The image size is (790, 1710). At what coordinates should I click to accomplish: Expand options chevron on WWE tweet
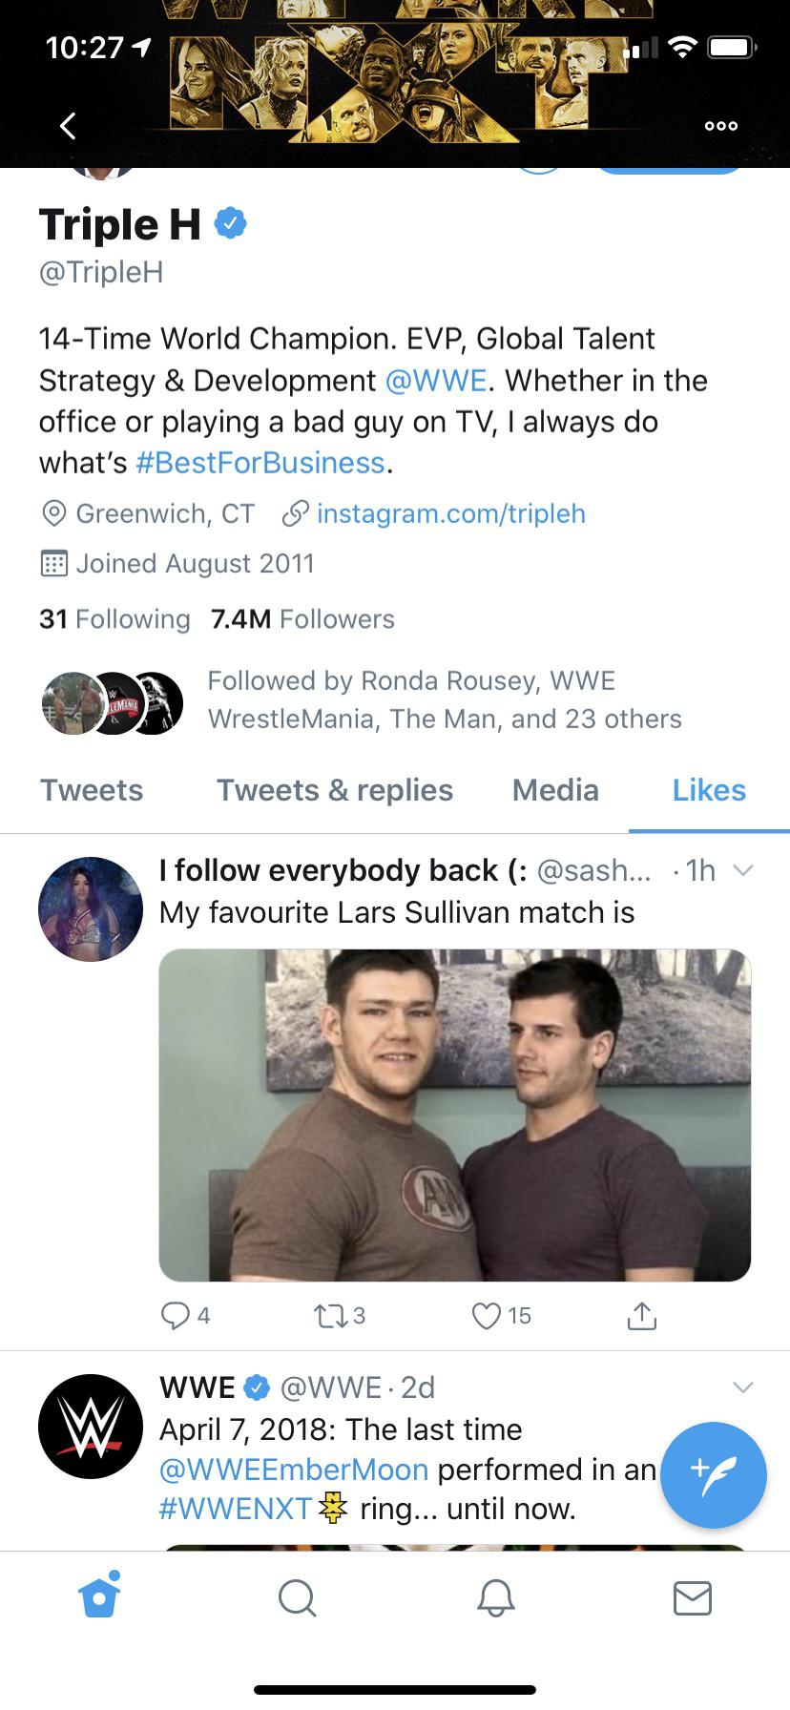742,1387
